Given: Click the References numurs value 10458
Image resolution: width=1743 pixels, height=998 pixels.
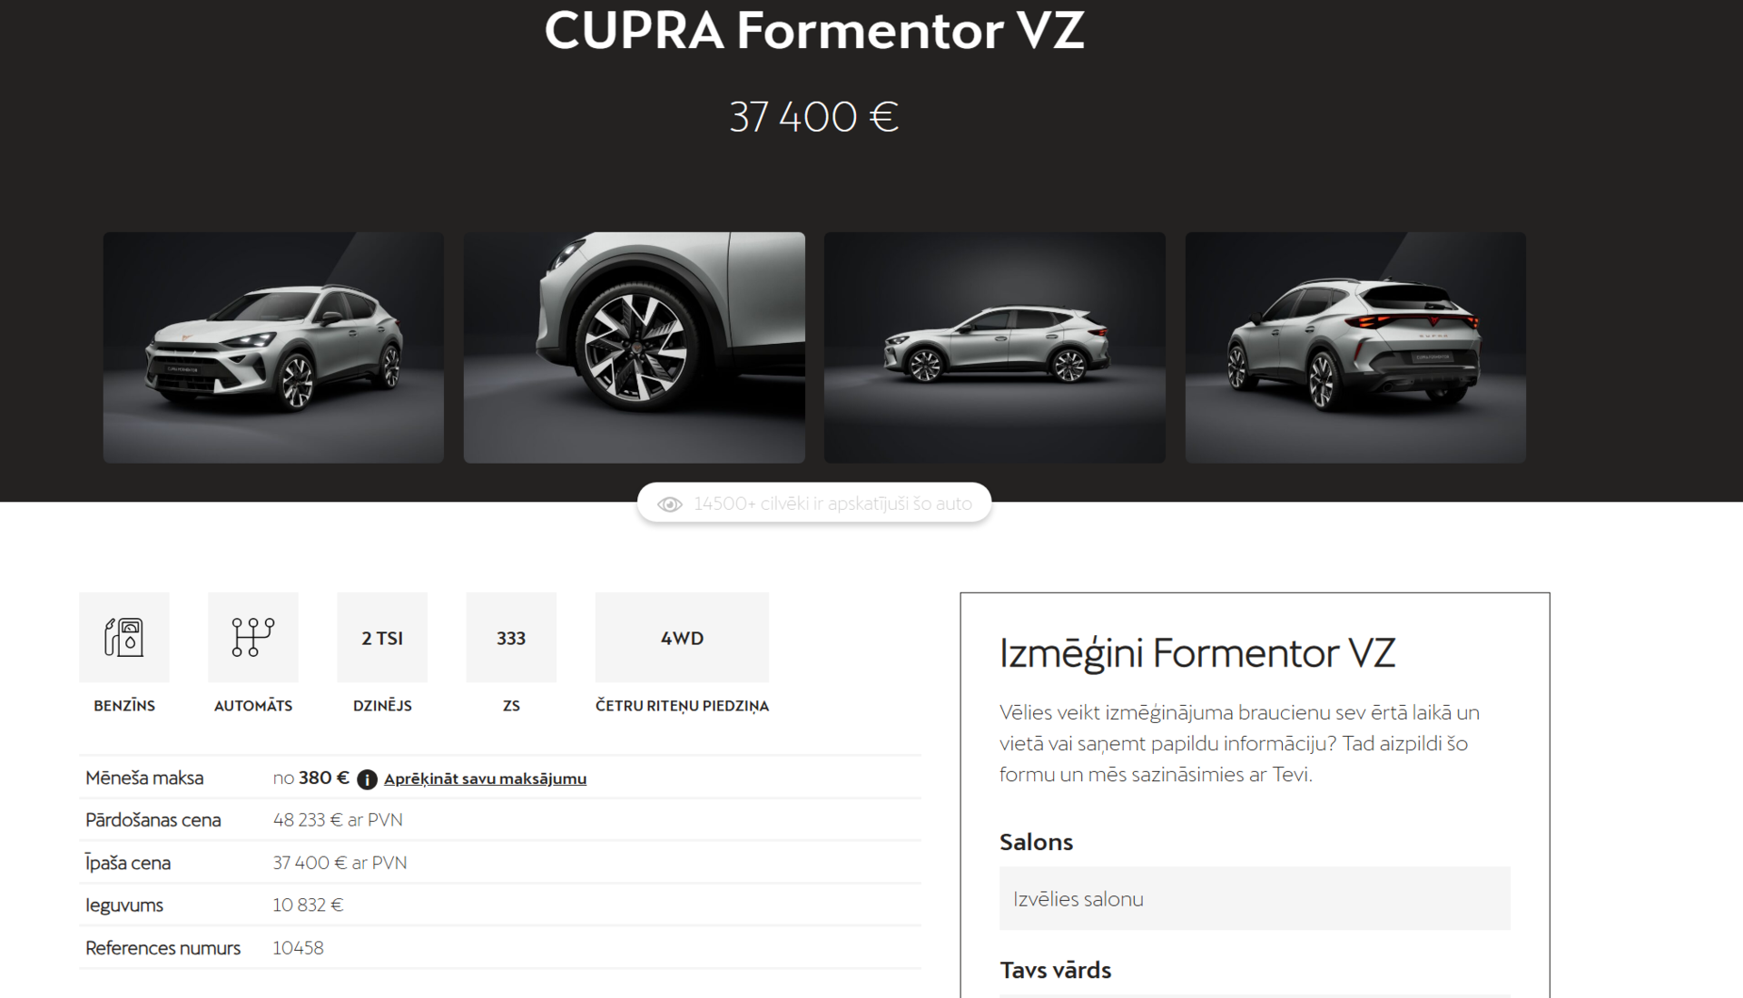Looking at the screenshot, I should point(298,947).
